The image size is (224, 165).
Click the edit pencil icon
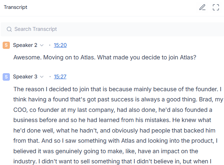202,7
